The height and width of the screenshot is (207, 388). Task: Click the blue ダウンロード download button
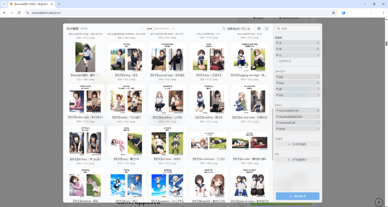297,196
